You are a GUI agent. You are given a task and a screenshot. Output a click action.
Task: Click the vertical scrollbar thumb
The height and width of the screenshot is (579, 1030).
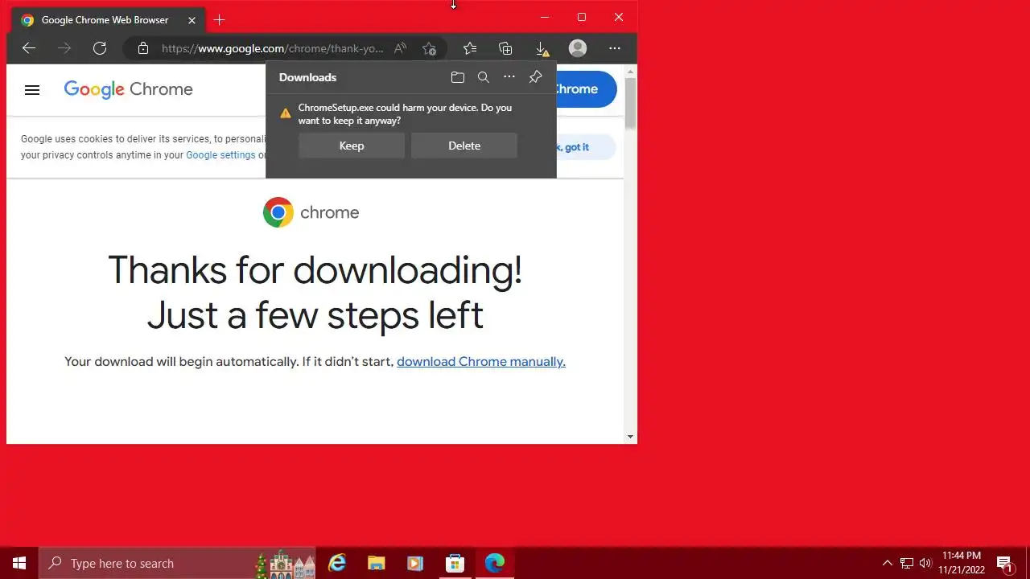(x=630, y=104)
